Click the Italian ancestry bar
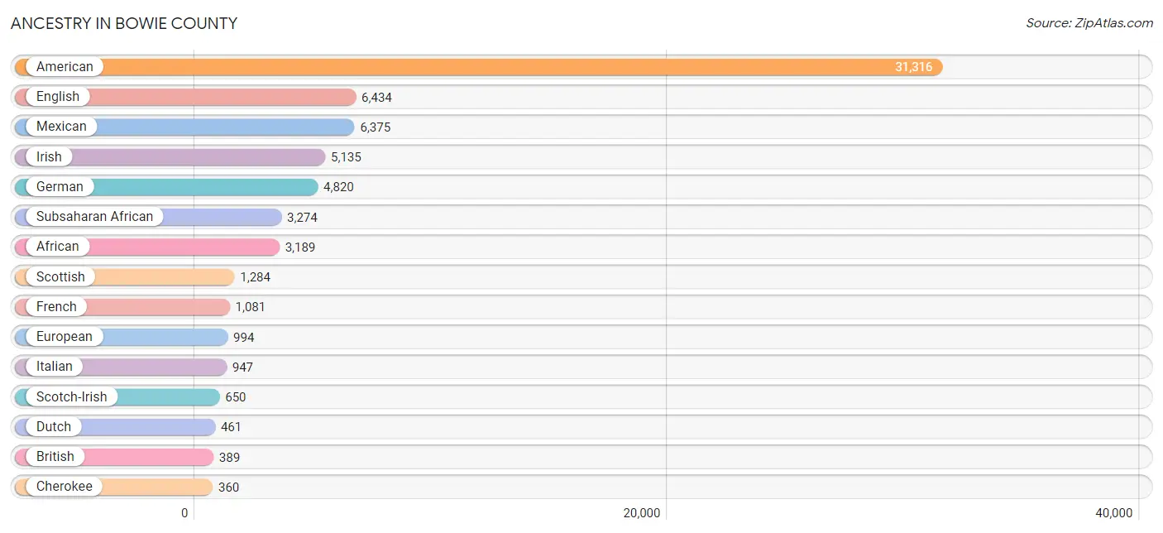 121,367
